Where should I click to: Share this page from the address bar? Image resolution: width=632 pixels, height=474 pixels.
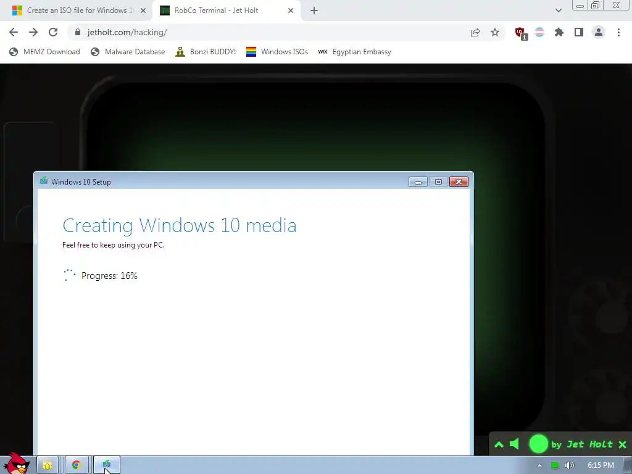point(475,32)
